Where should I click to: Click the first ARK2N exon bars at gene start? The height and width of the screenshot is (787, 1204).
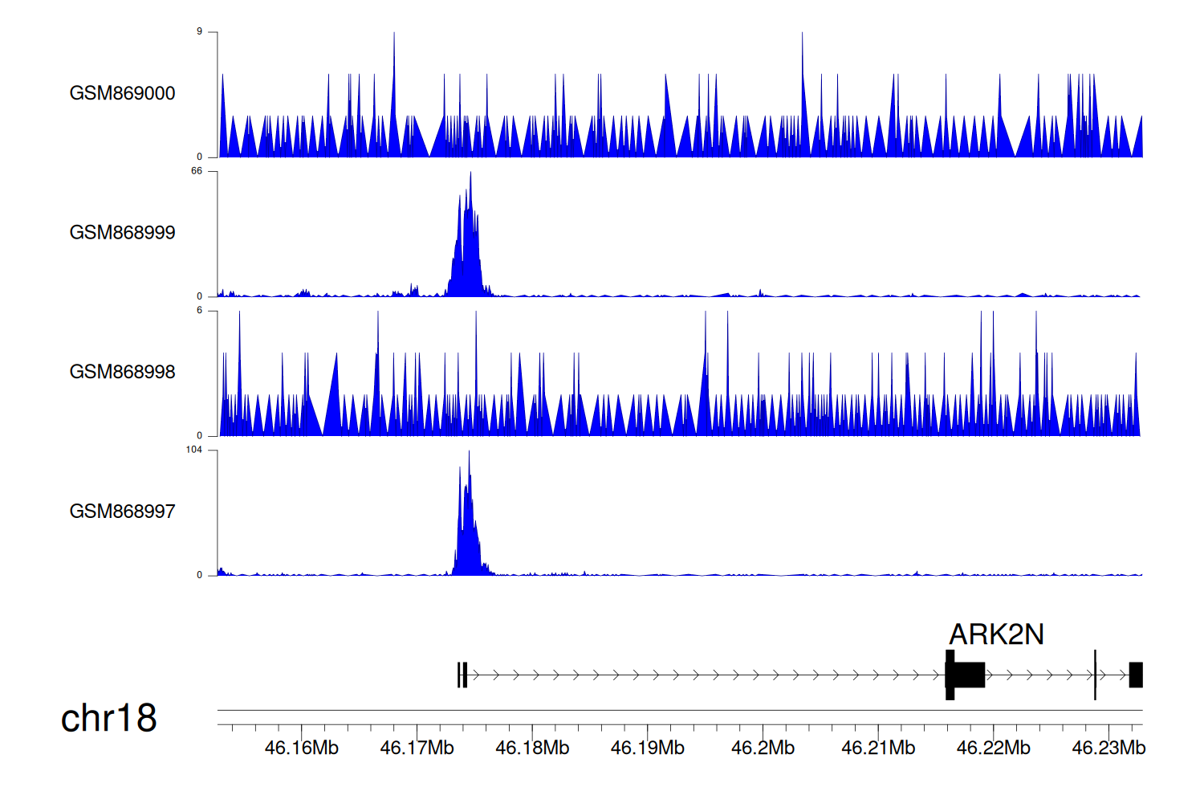coord(462,675)
